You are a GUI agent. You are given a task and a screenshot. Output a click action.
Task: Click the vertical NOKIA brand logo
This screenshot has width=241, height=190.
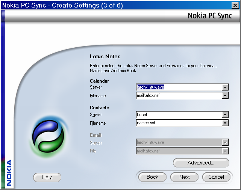click(x=9, y=173)
